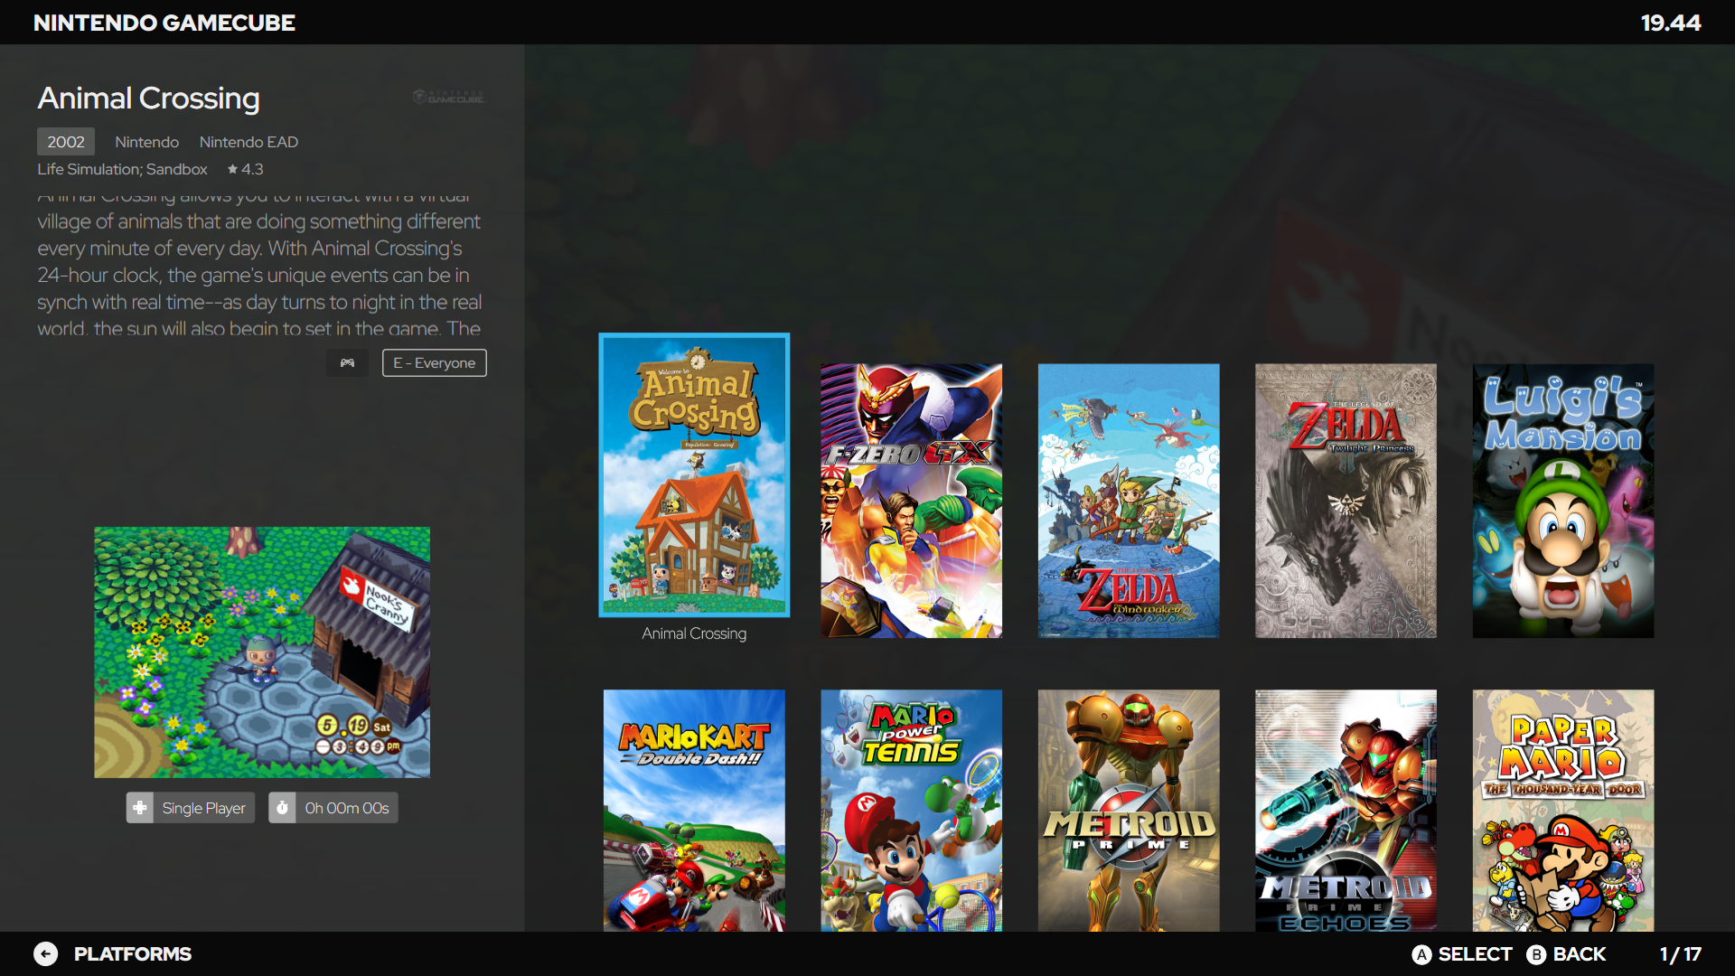Screen dimensions: 1735x976
Task: Click the Nintendo EAD developer text
Action: 249,142
